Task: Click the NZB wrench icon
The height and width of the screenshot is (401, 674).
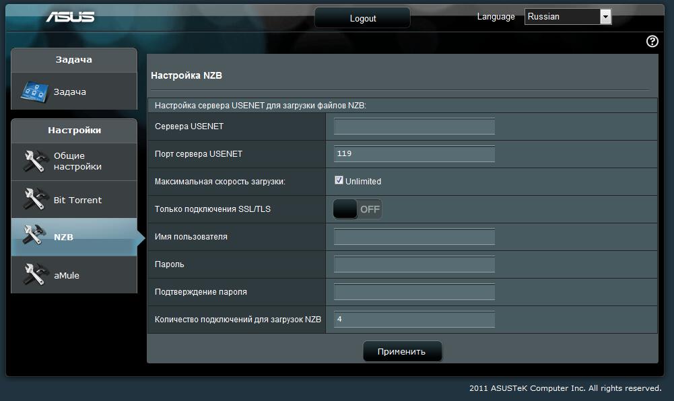Action: pyautogui.click(x=35, y=236)
